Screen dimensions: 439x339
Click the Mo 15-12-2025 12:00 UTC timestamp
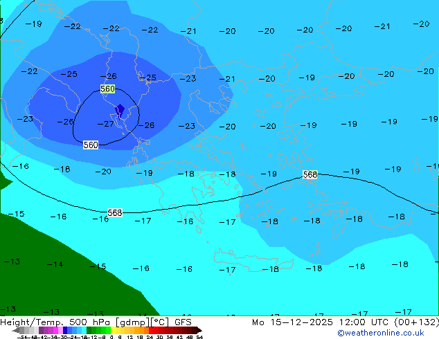(321, 322)
